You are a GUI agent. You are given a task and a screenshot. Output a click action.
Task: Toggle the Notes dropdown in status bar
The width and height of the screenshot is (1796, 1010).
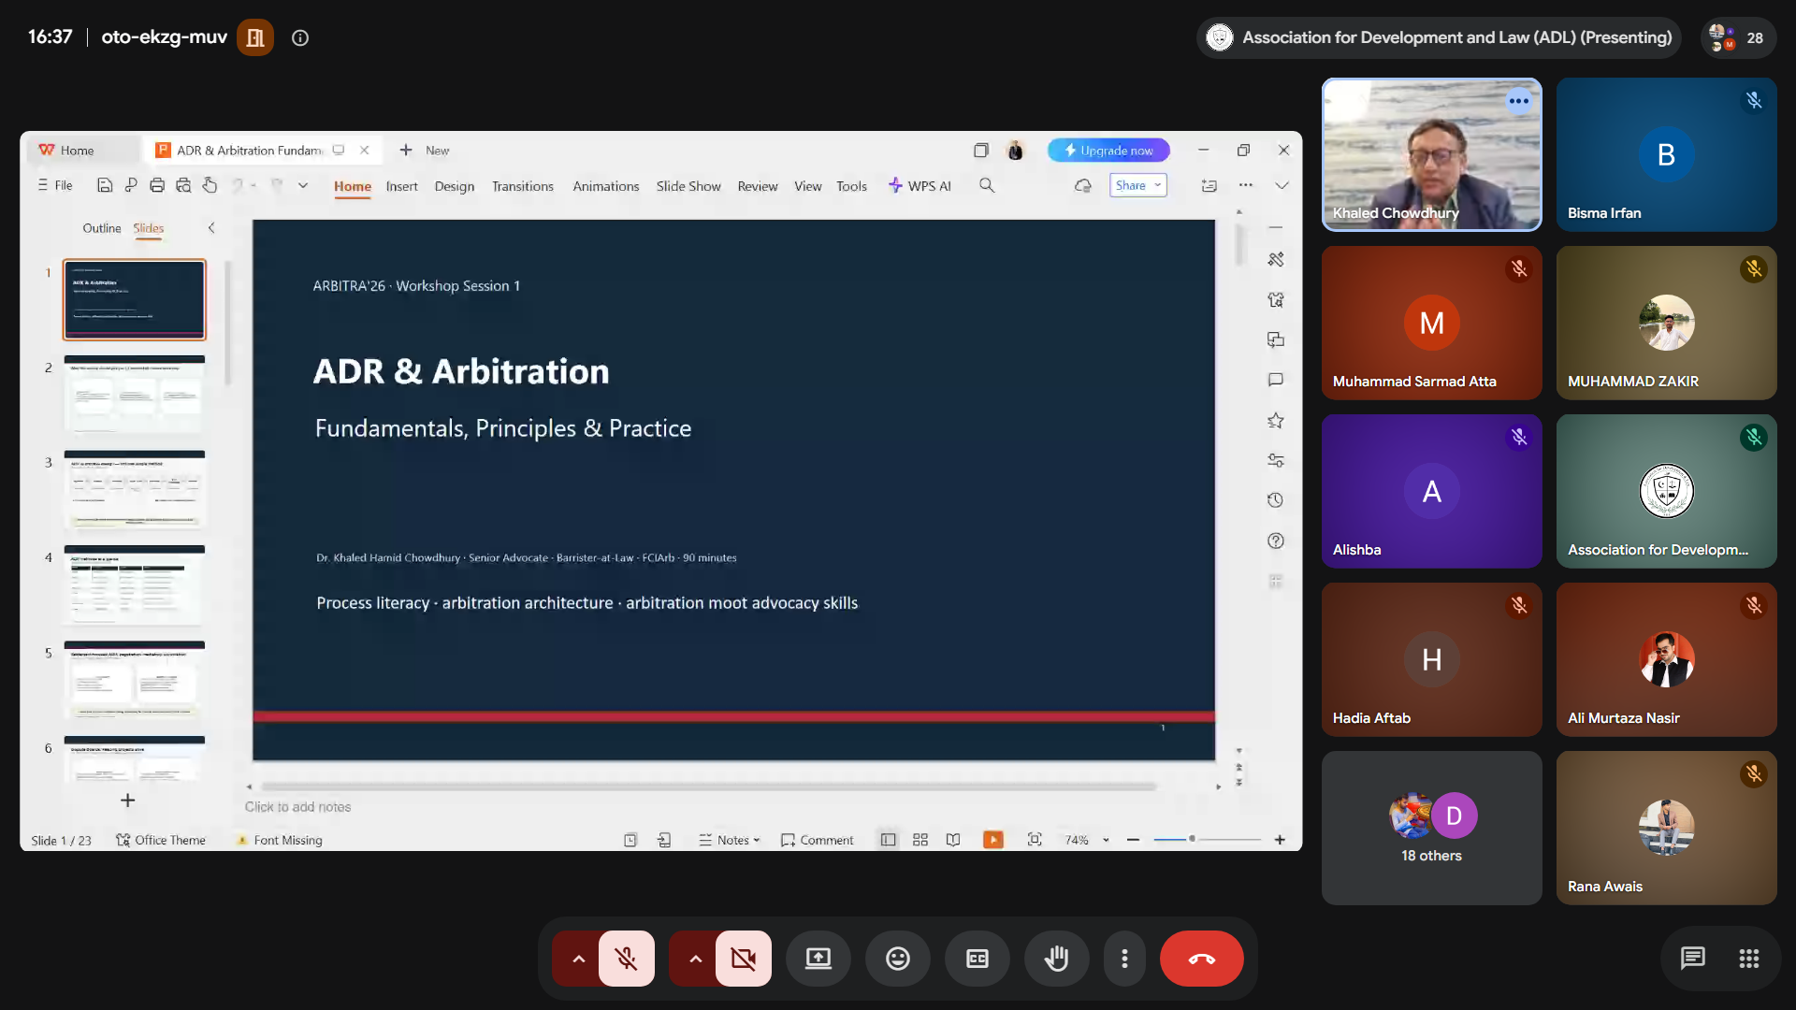pos(730,840)
